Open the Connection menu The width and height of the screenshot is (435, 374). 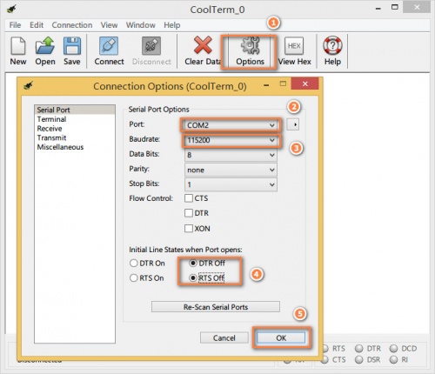(72, 25)
